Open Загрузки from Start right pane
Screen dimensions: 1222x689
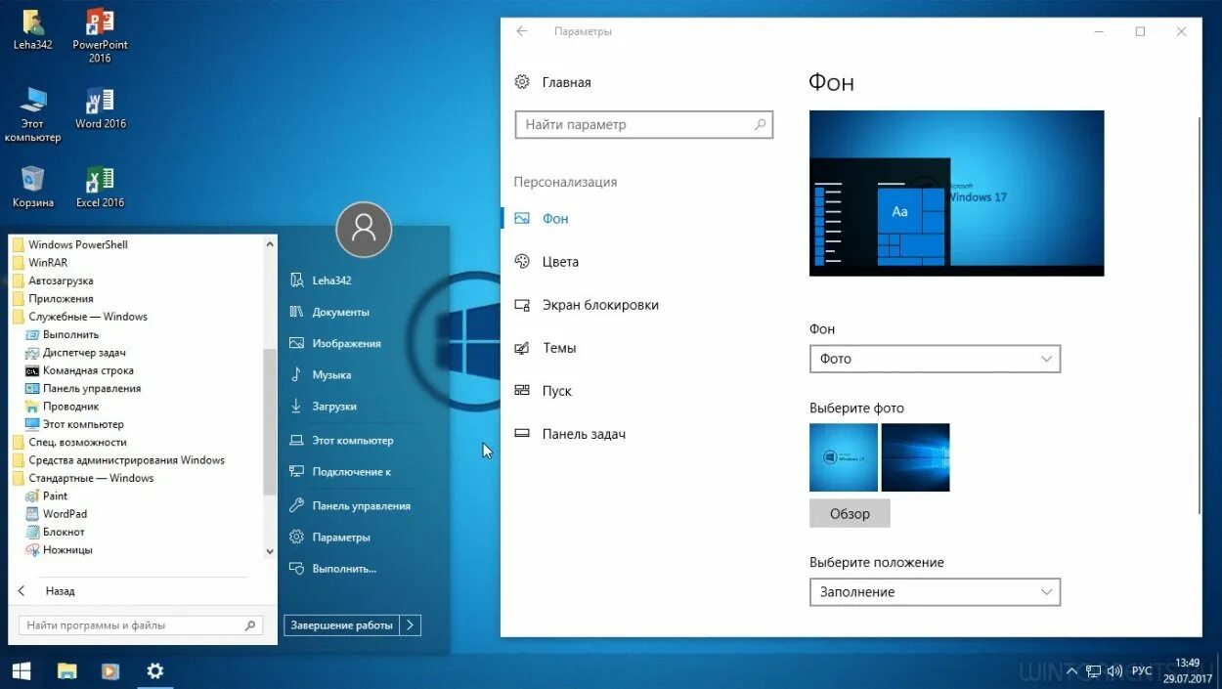[334, 406]
